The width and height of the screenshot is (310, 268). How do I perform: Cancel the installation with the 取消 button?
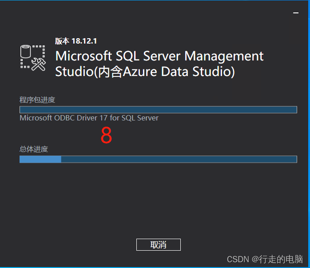click(159, 244)
